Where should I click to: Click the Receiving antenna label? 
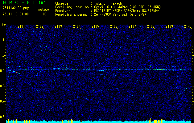(x=71, y=15)
